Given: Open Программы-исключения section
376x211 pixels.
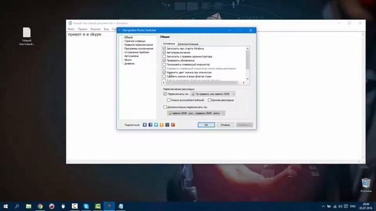Looking at the screenshot, I should point(139,49).
